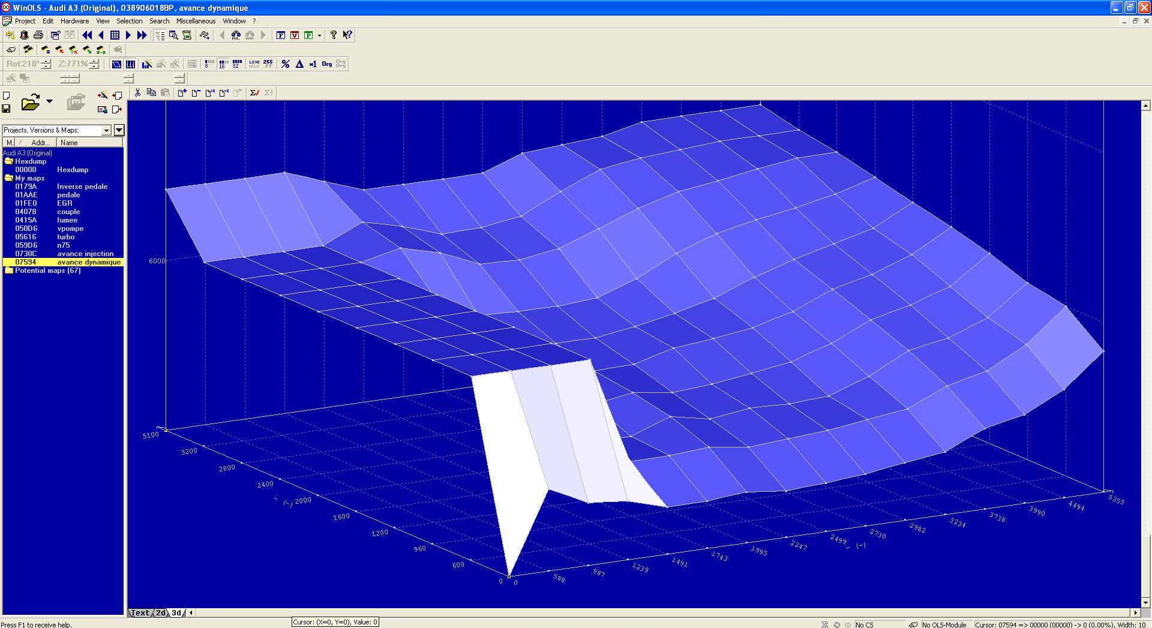
Task: Toggle percent difference display mode
Action: (286, 64)
